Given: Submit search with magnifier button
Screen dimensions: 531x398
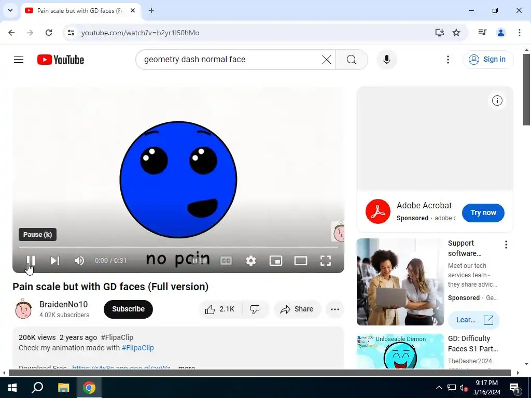Looking at the screenshot, I should (x=352, y=60).
